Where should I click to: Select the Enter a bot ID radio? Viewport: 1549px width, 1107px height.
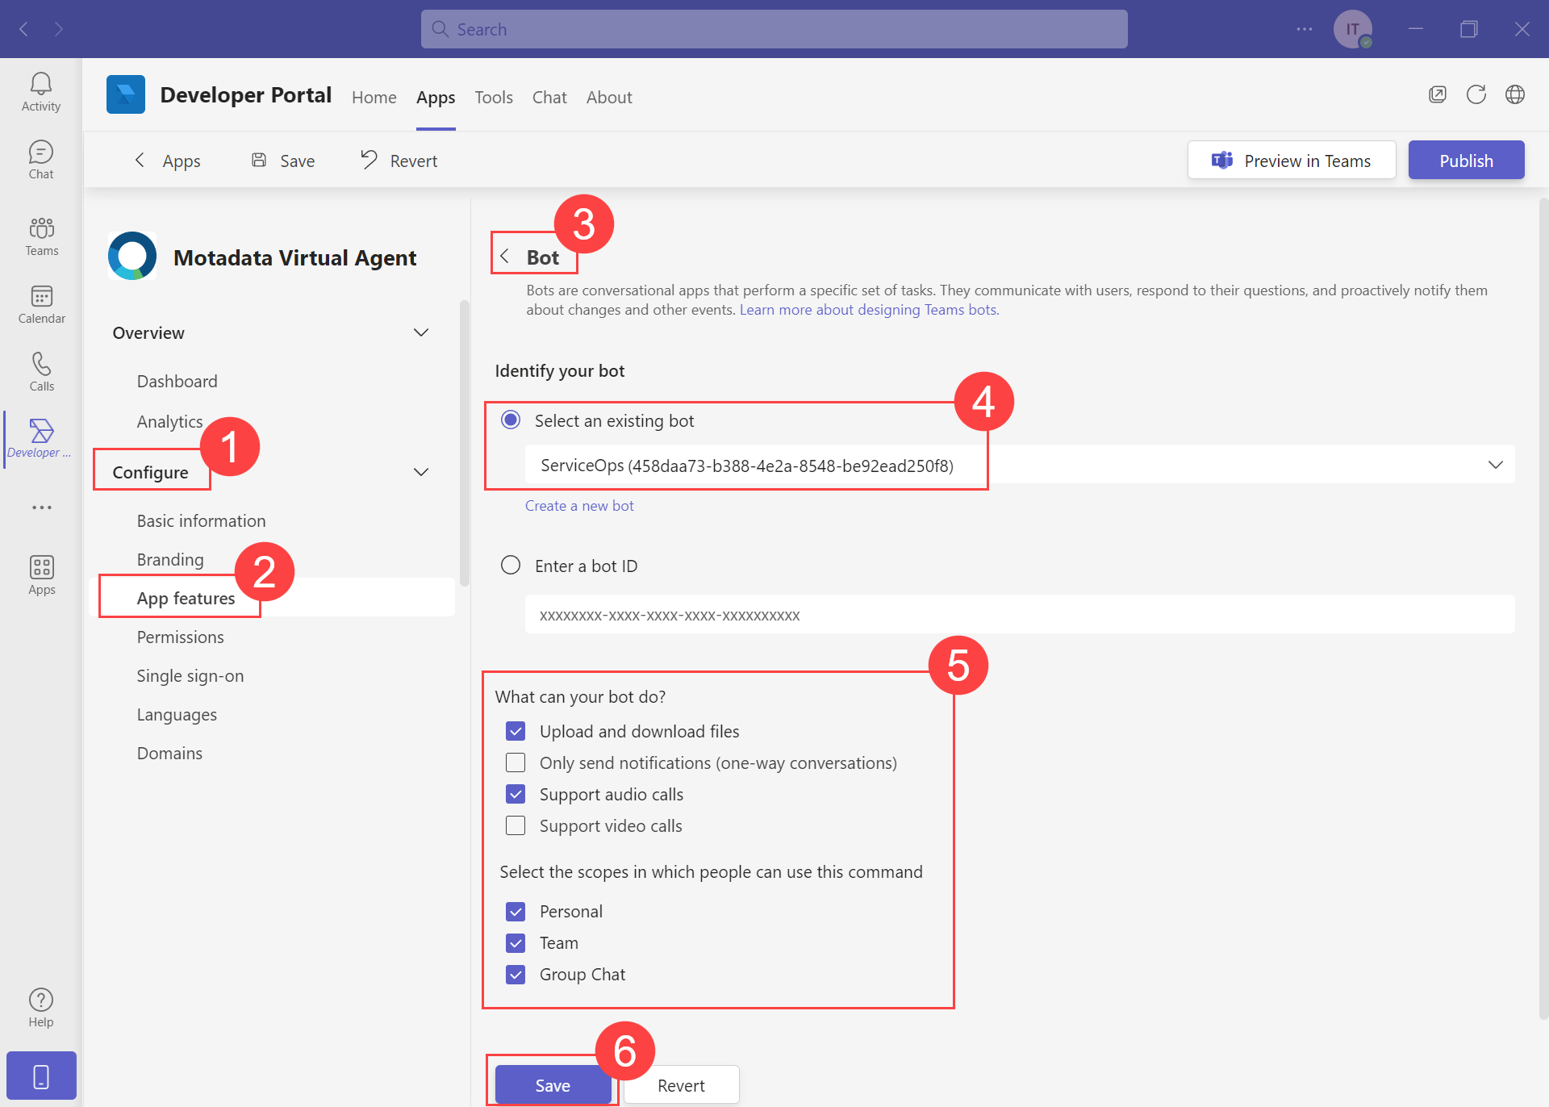(511, 566)
